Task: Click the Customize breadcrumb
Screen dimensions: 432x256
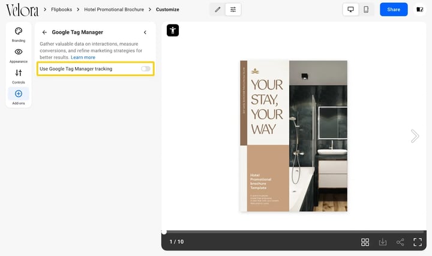Action: [167, 10]
